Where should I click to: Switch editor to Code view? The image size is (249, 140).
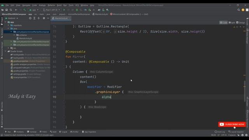[223, 23]
